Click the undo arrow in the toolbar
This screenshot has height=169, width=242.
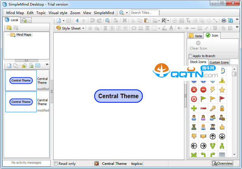pyautogui.click(x=92, y=20)
